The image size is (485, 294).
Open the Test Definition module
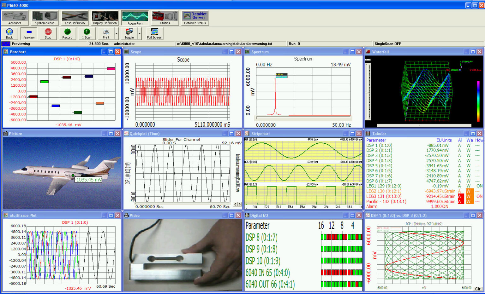(75, 17)
